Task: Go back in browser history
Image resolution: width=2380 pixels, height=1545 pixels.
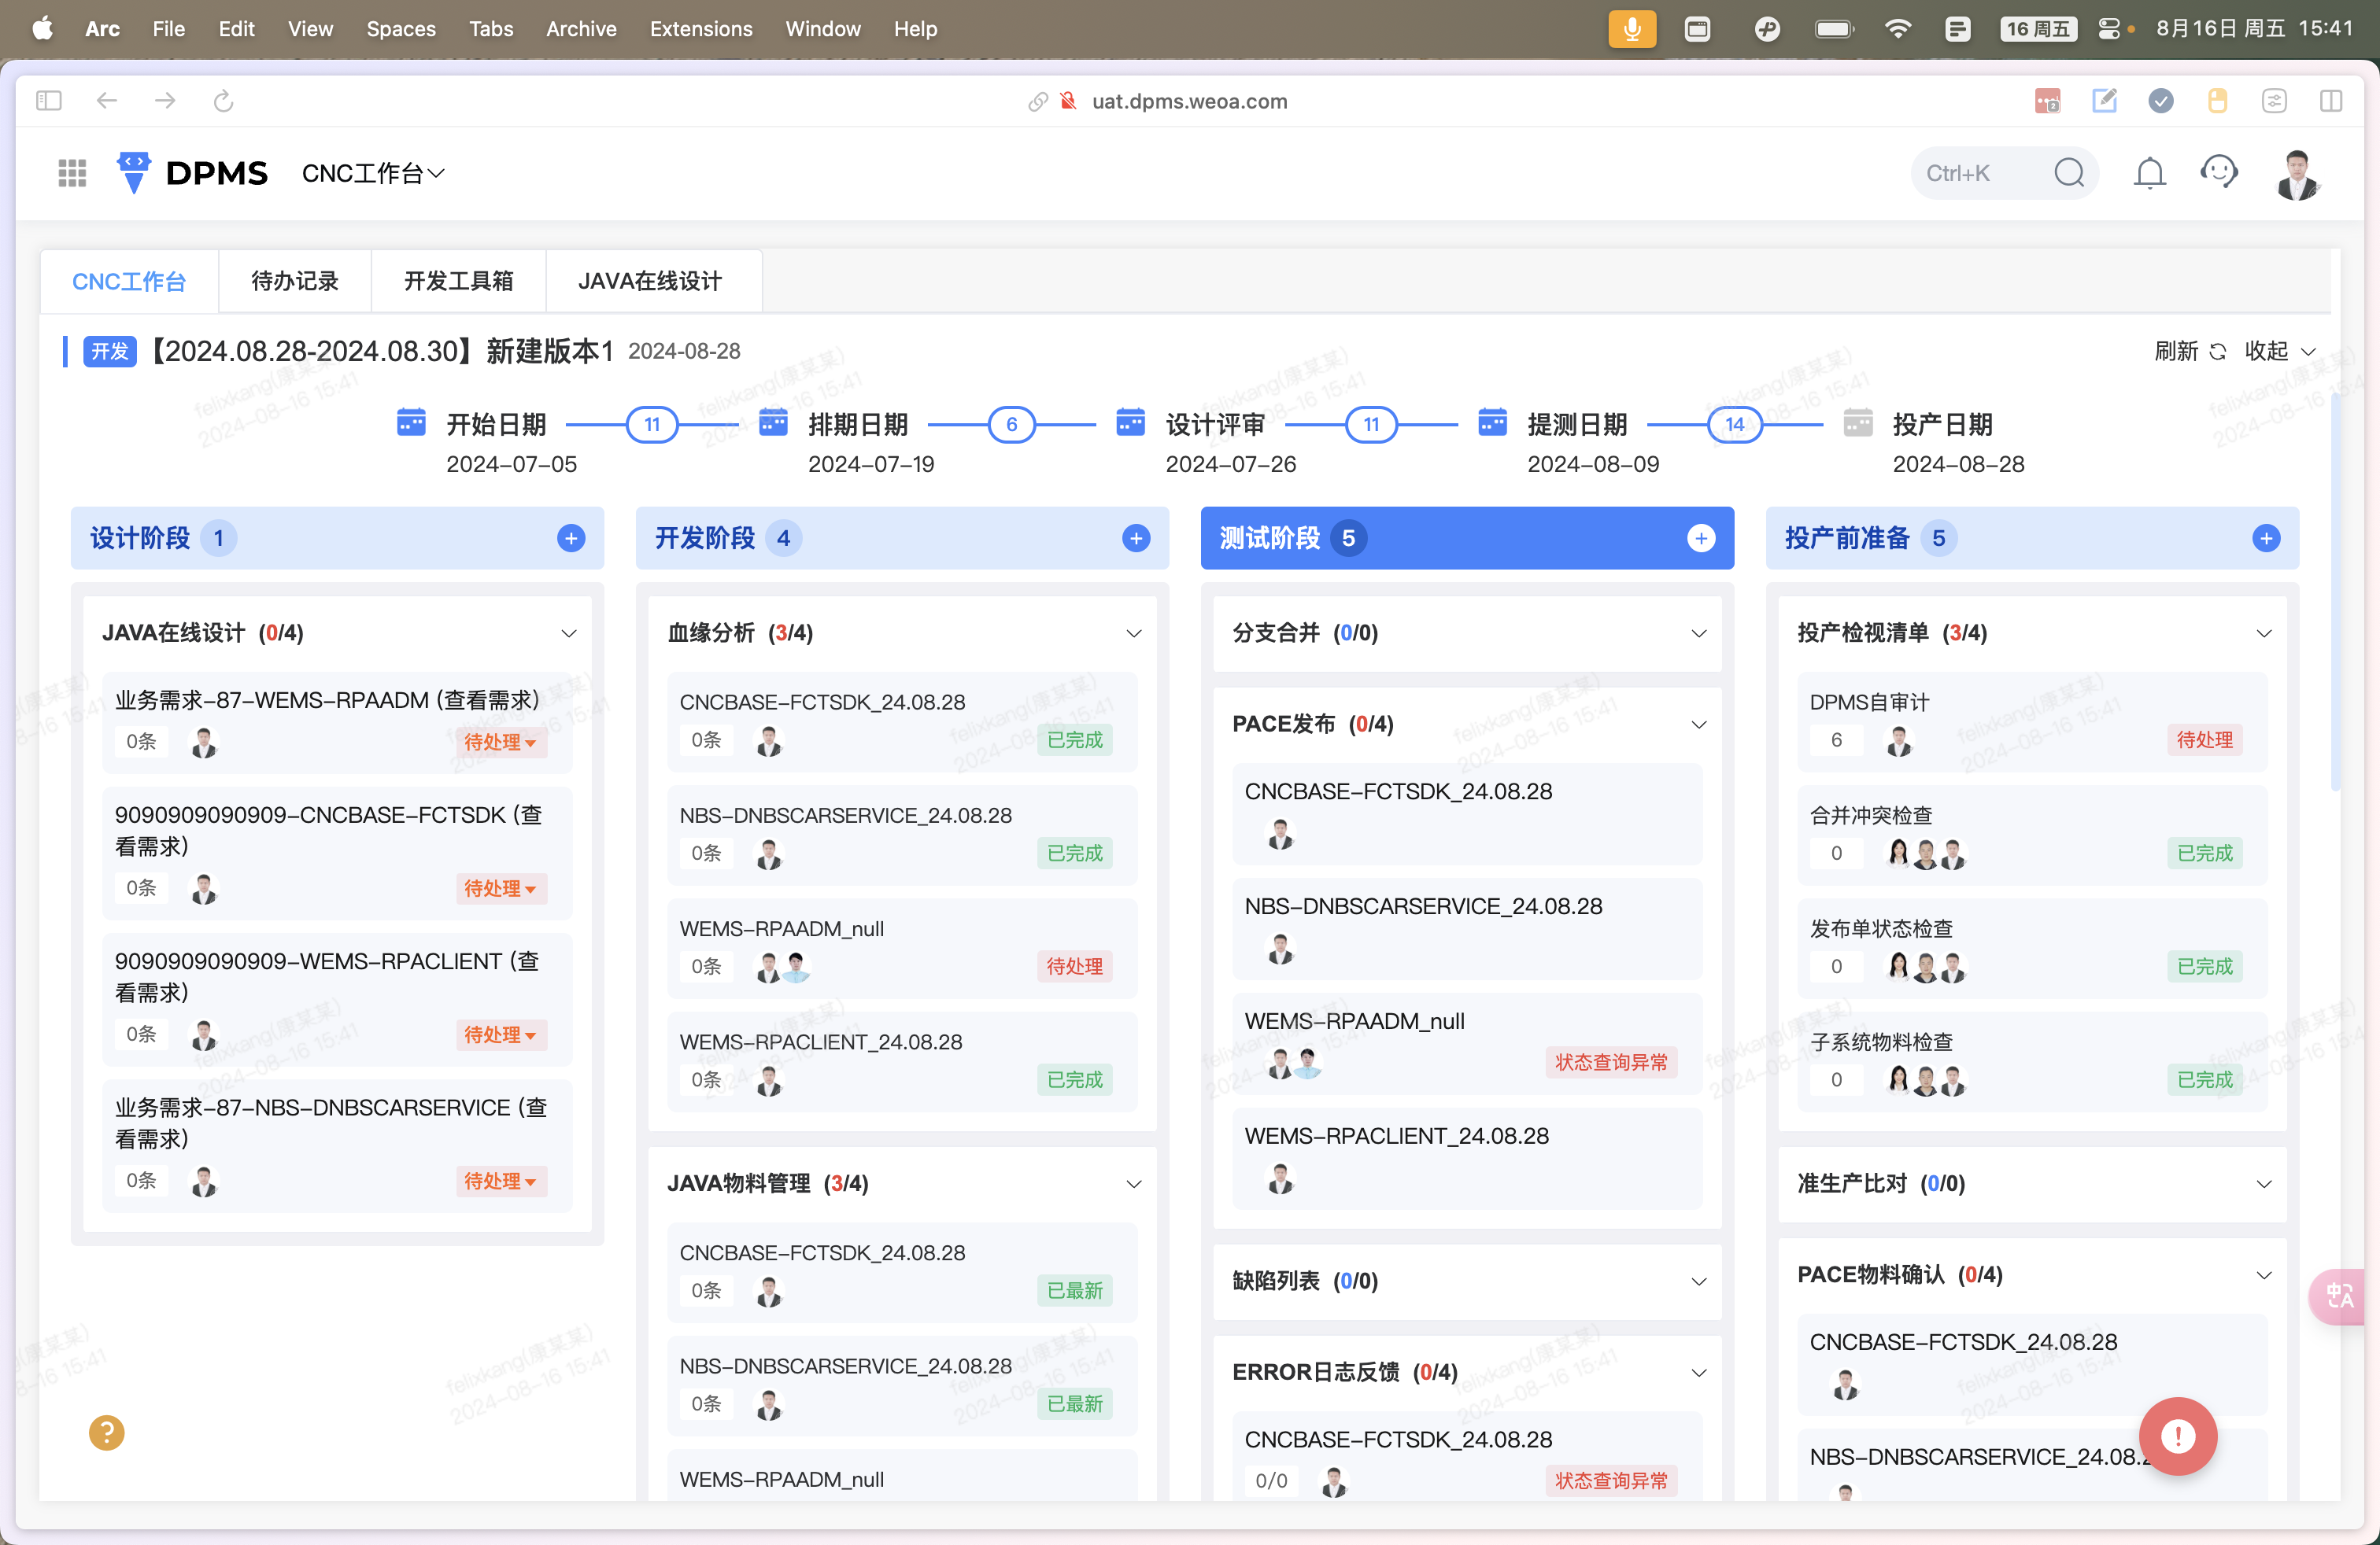Action: (x=107, y=101)
